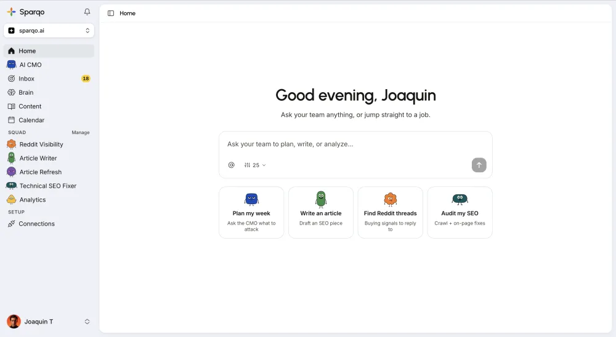Open the Connections setup page
The width and height of the screenshot is (616, 337).
pyautogui.click(x=49, y=224)
